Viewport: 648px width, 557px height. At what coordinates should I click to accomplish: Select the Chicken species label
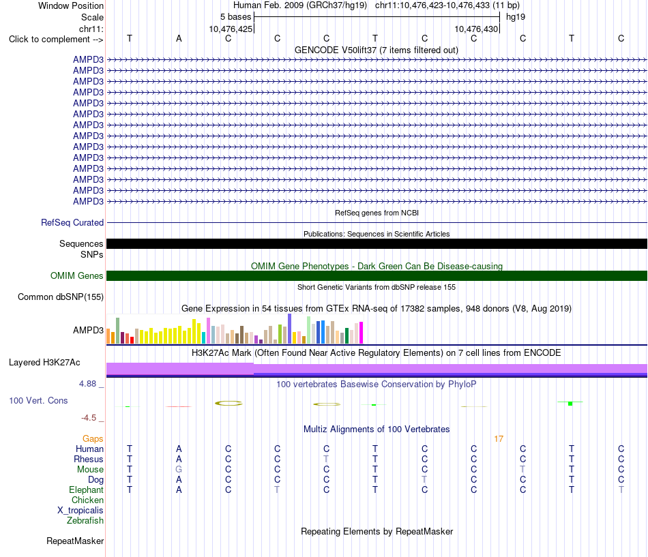pyautogui.click(x=87, y=500)
